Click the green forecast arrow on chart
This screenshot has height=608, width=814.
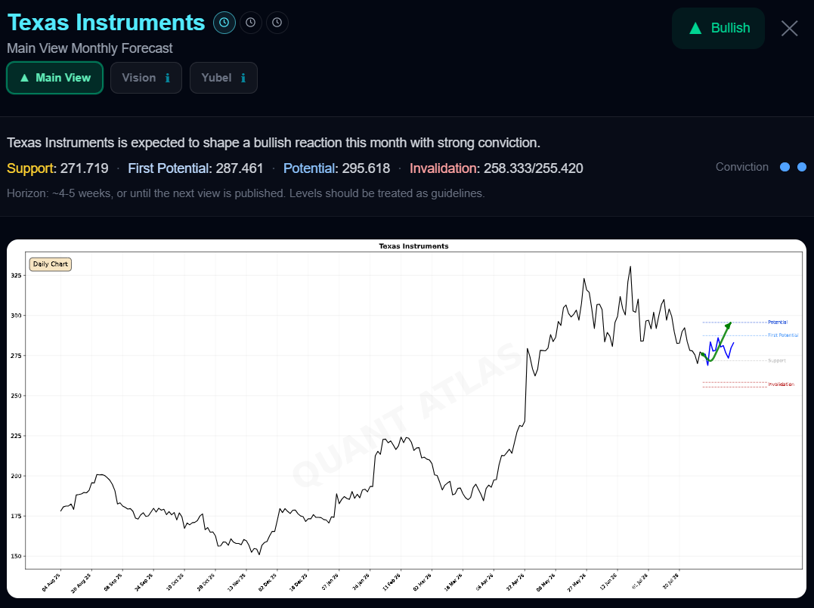coord(717,344)
